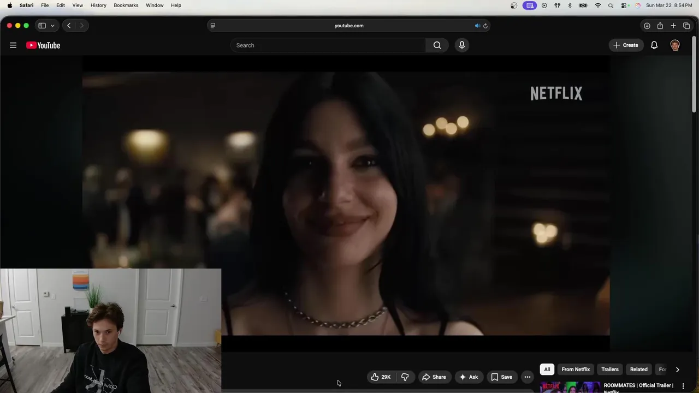Go to the YouTube home logo
Viewport: 699px width, 393px height.
tap(43, 45)
